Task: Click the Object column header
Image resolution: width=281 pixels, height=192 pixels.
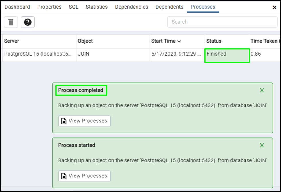Action: [x=85, y=41]
